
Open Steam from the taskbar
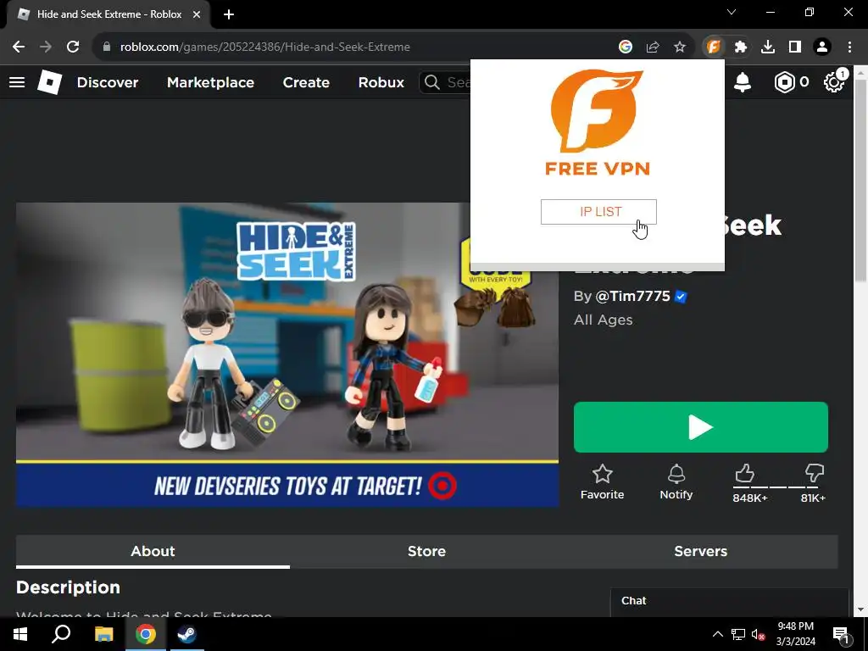click(186, 634)
